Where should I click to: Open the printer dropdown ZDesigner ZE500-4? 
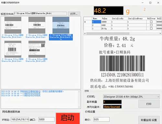pyautogui.click(x=131, y=97)
